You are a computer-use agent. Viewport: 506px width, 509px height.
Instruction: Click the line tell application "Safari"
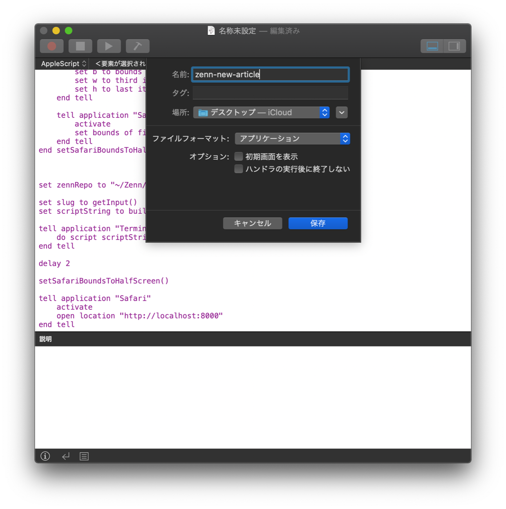coord(95,298)
